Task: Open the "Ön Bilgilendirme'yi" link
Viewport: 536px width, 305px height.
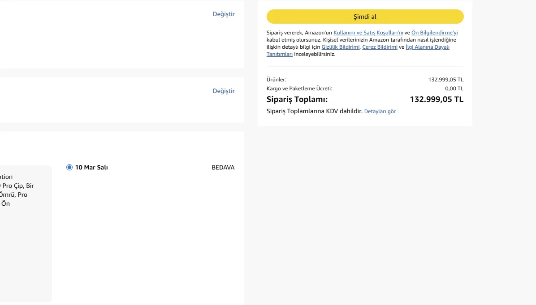Action: [434, 33]
